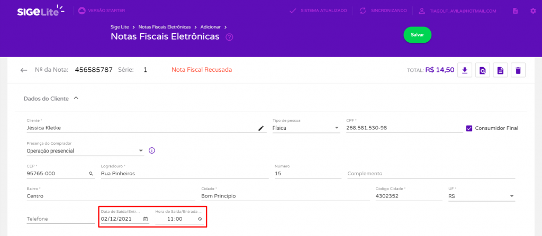The height and width of the screenshot is (236, 542).
Task: Open the UF state dropdown
Action: [482, 196]
